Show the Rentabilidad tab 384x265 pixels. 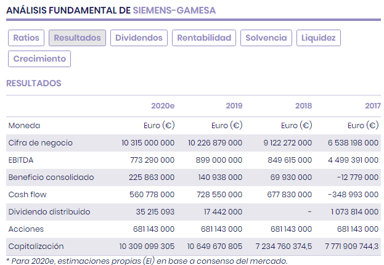tap(204, 38)
